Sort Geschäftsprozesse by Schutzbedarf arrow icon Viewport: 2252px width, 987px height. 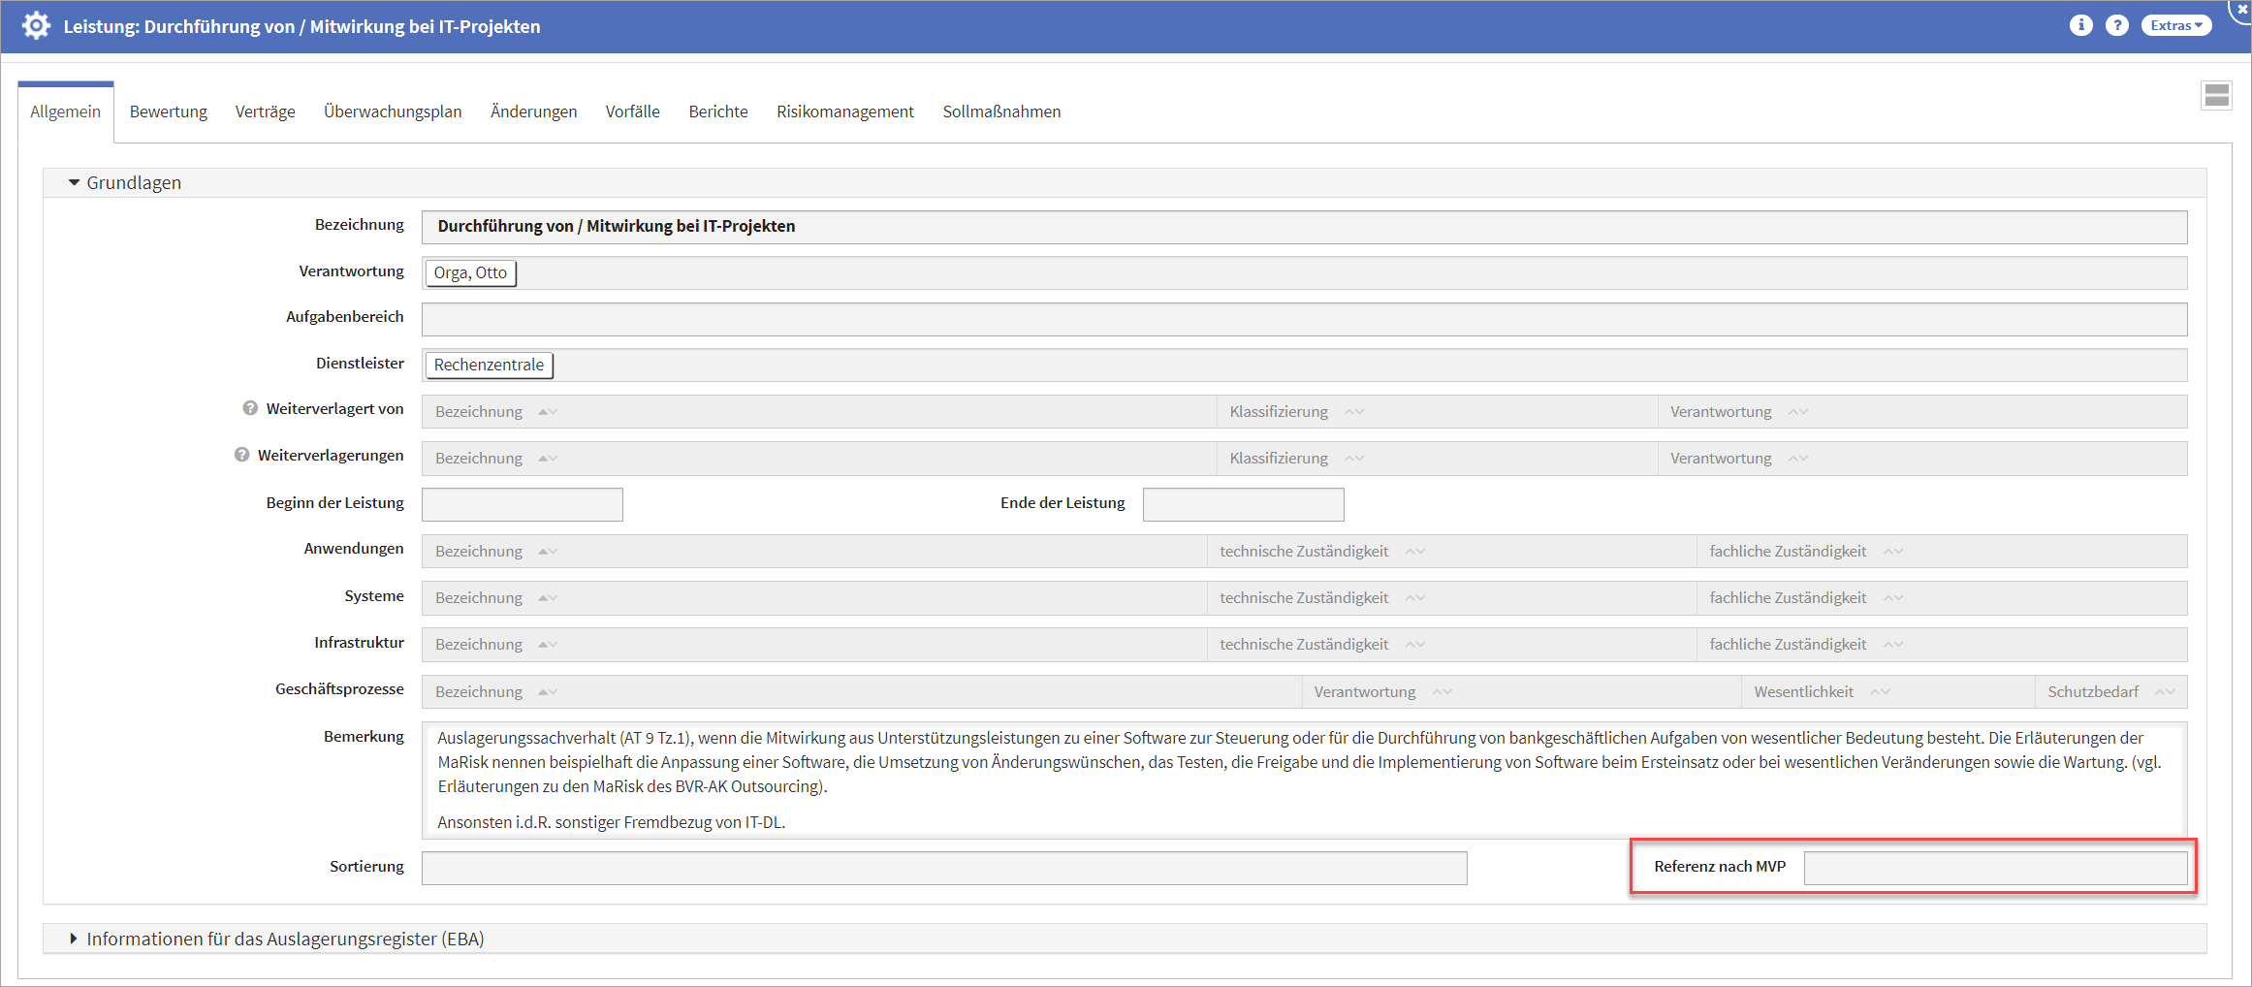[2166, 692]
